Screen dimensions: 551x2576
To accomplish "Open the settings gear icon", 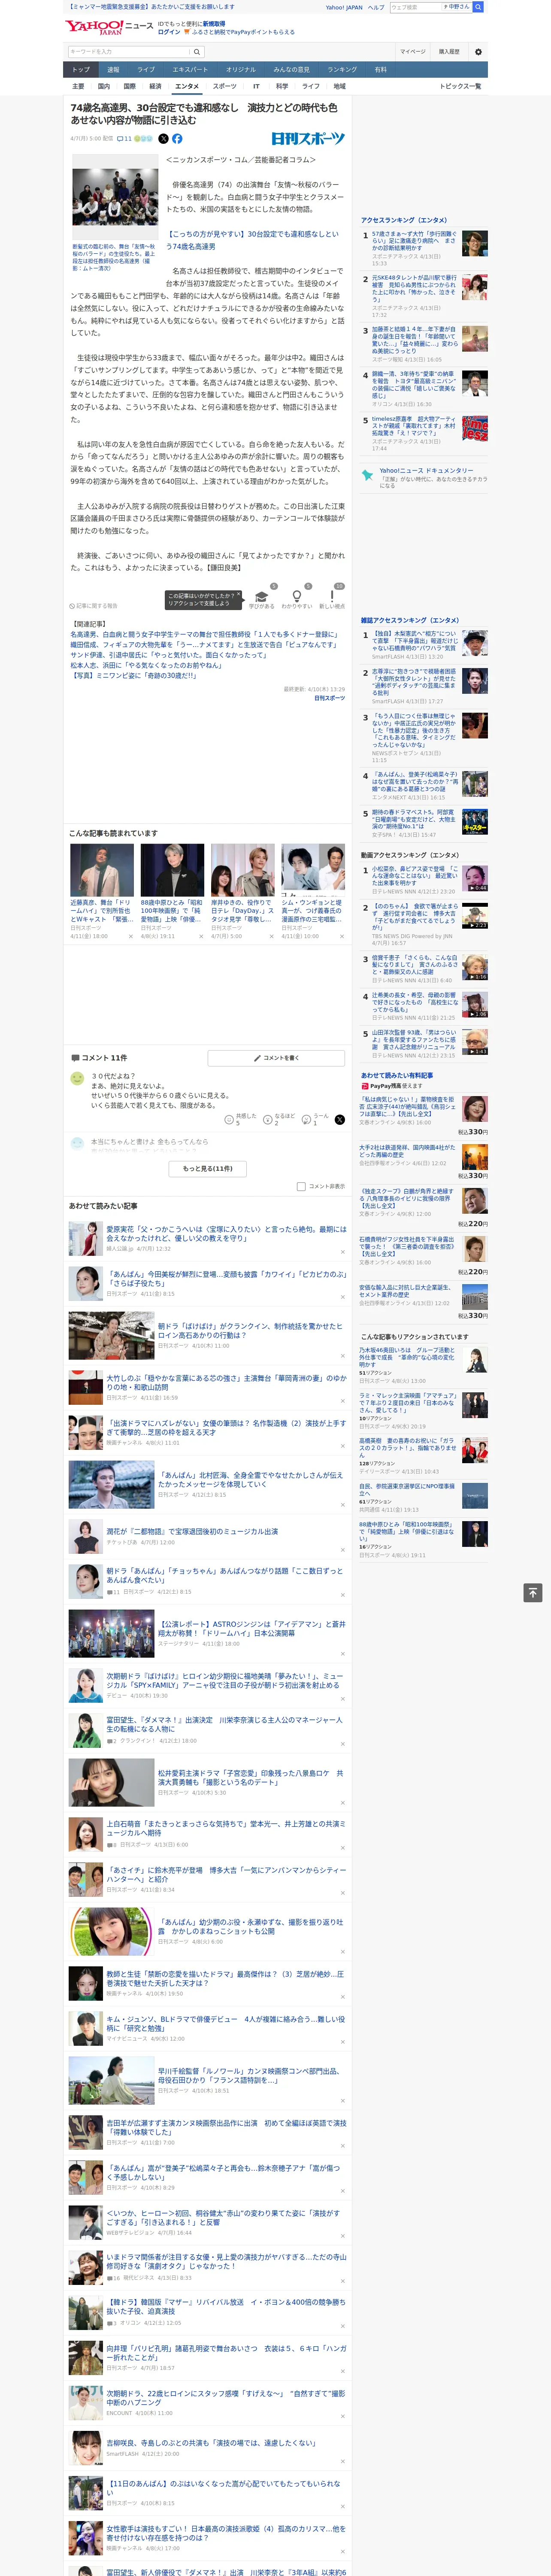I will click(478, 51).
